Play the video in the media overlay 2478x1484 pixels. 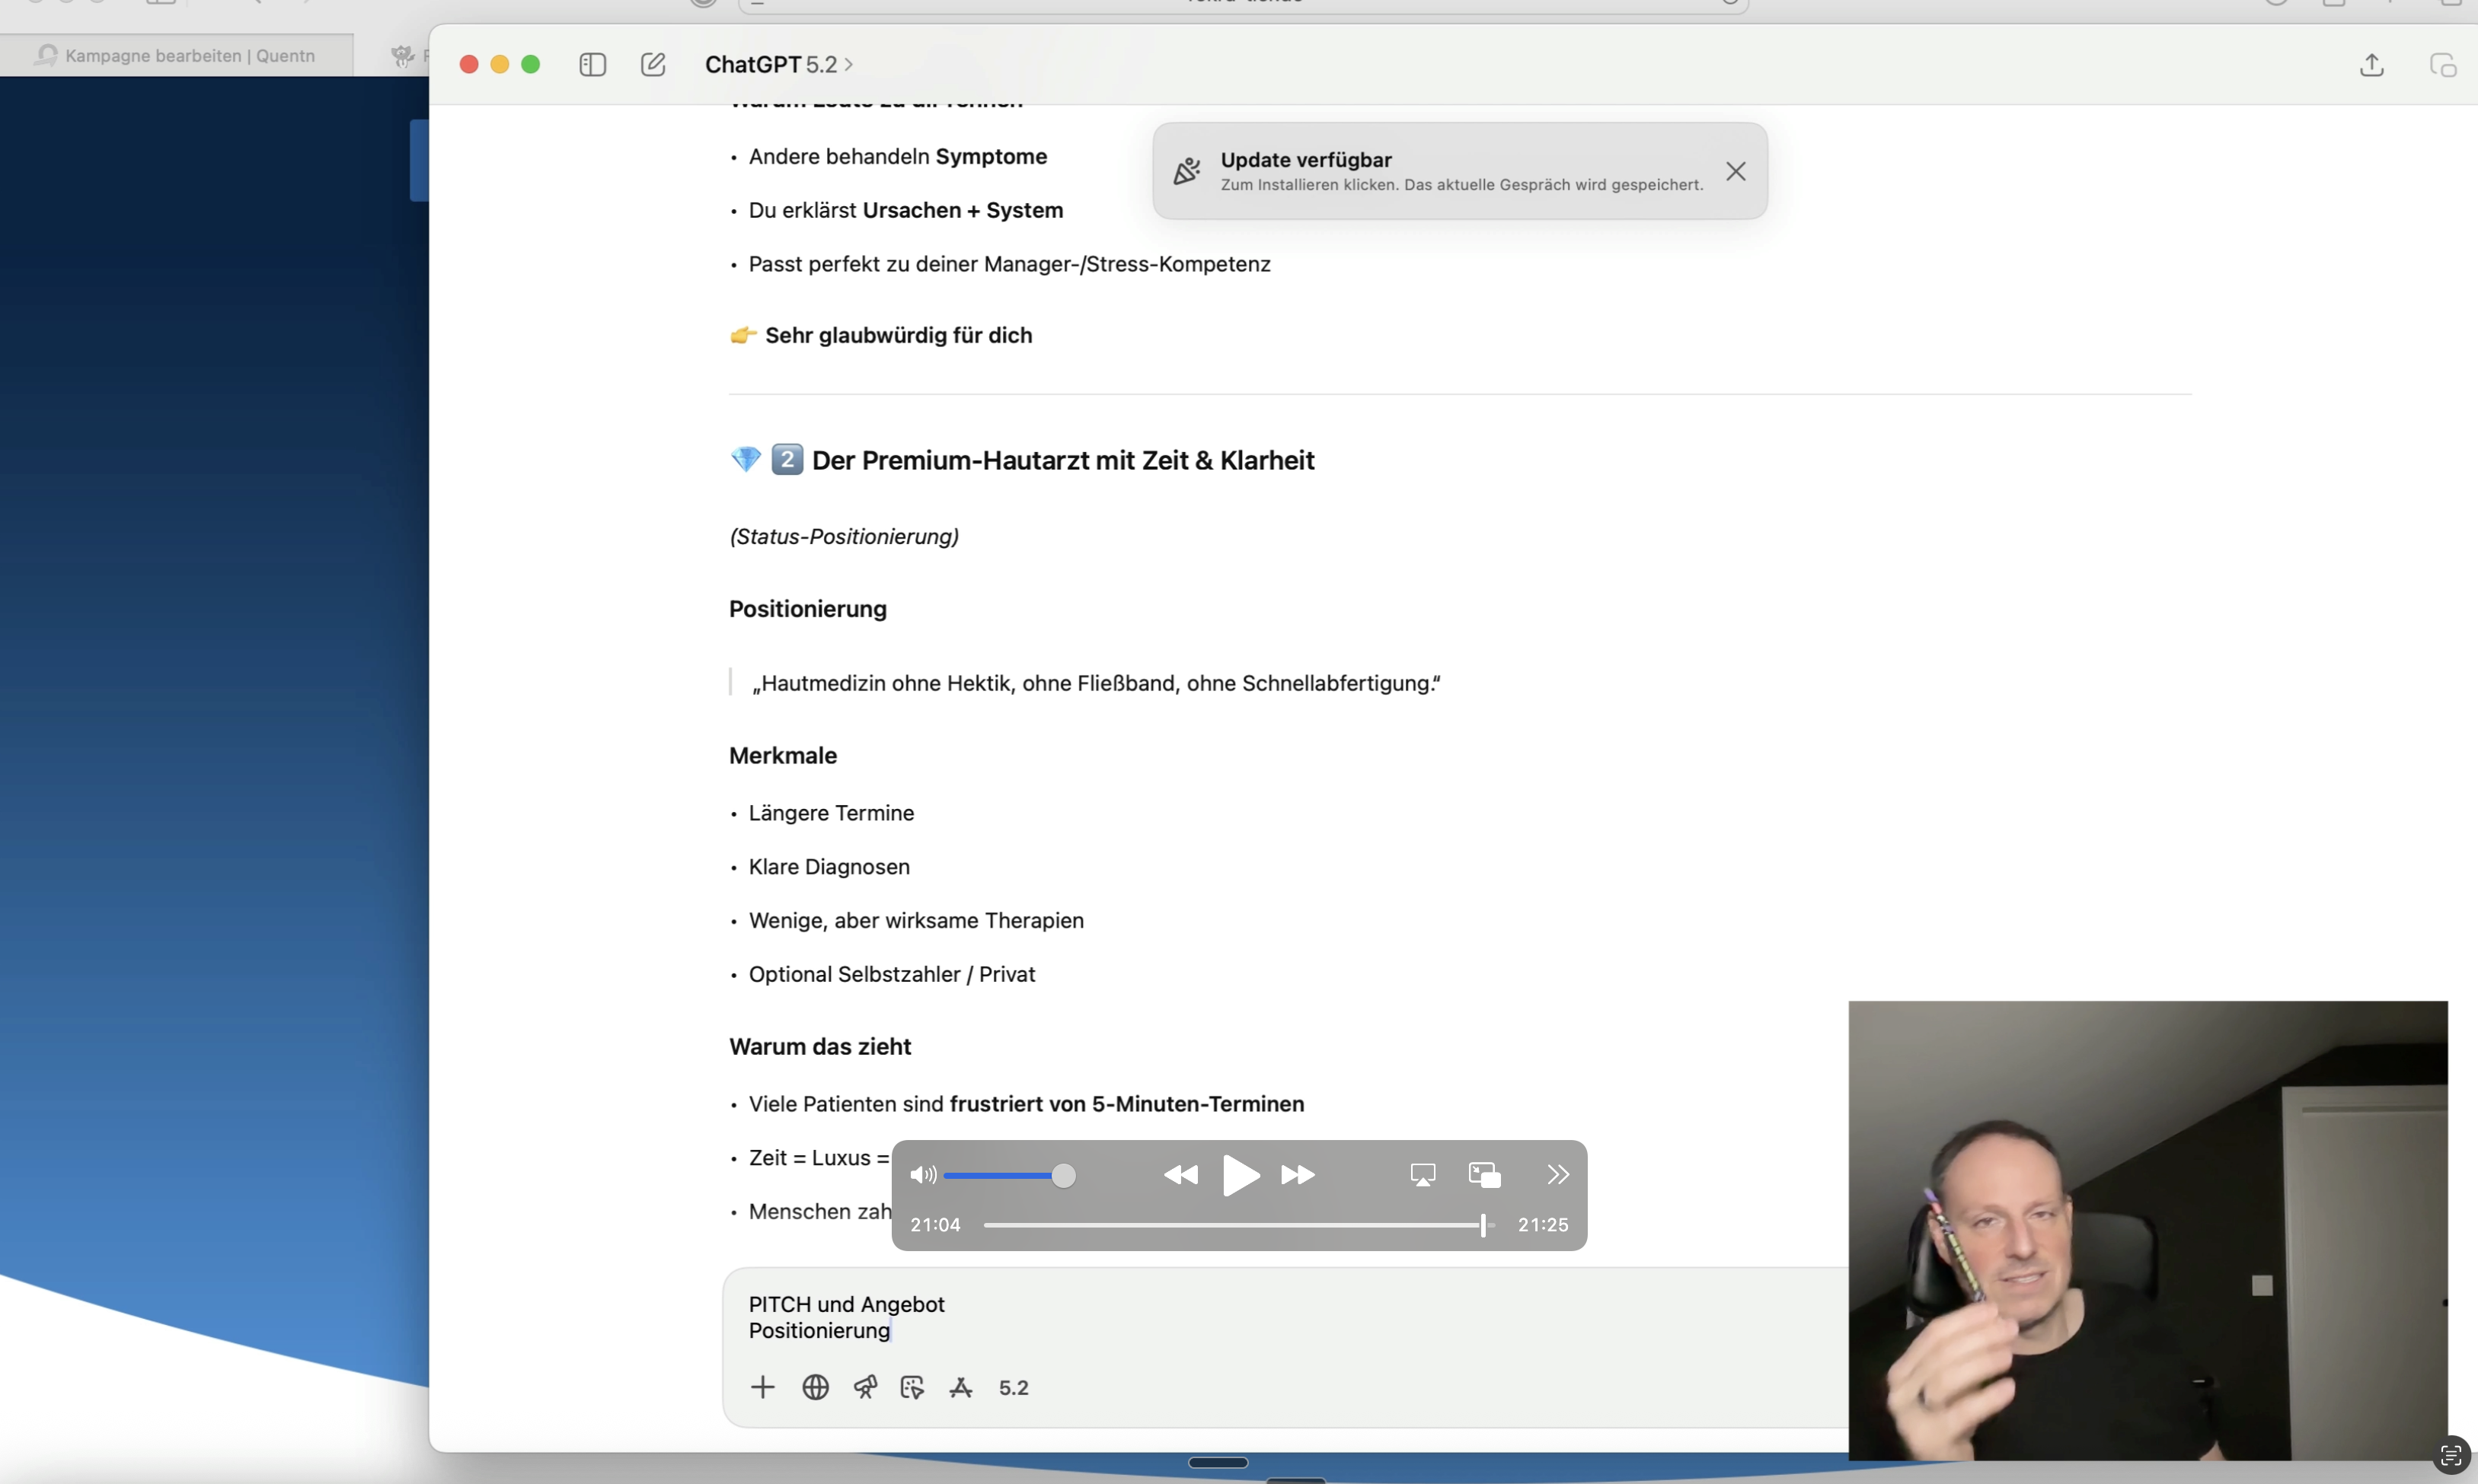(1241, 1175)
